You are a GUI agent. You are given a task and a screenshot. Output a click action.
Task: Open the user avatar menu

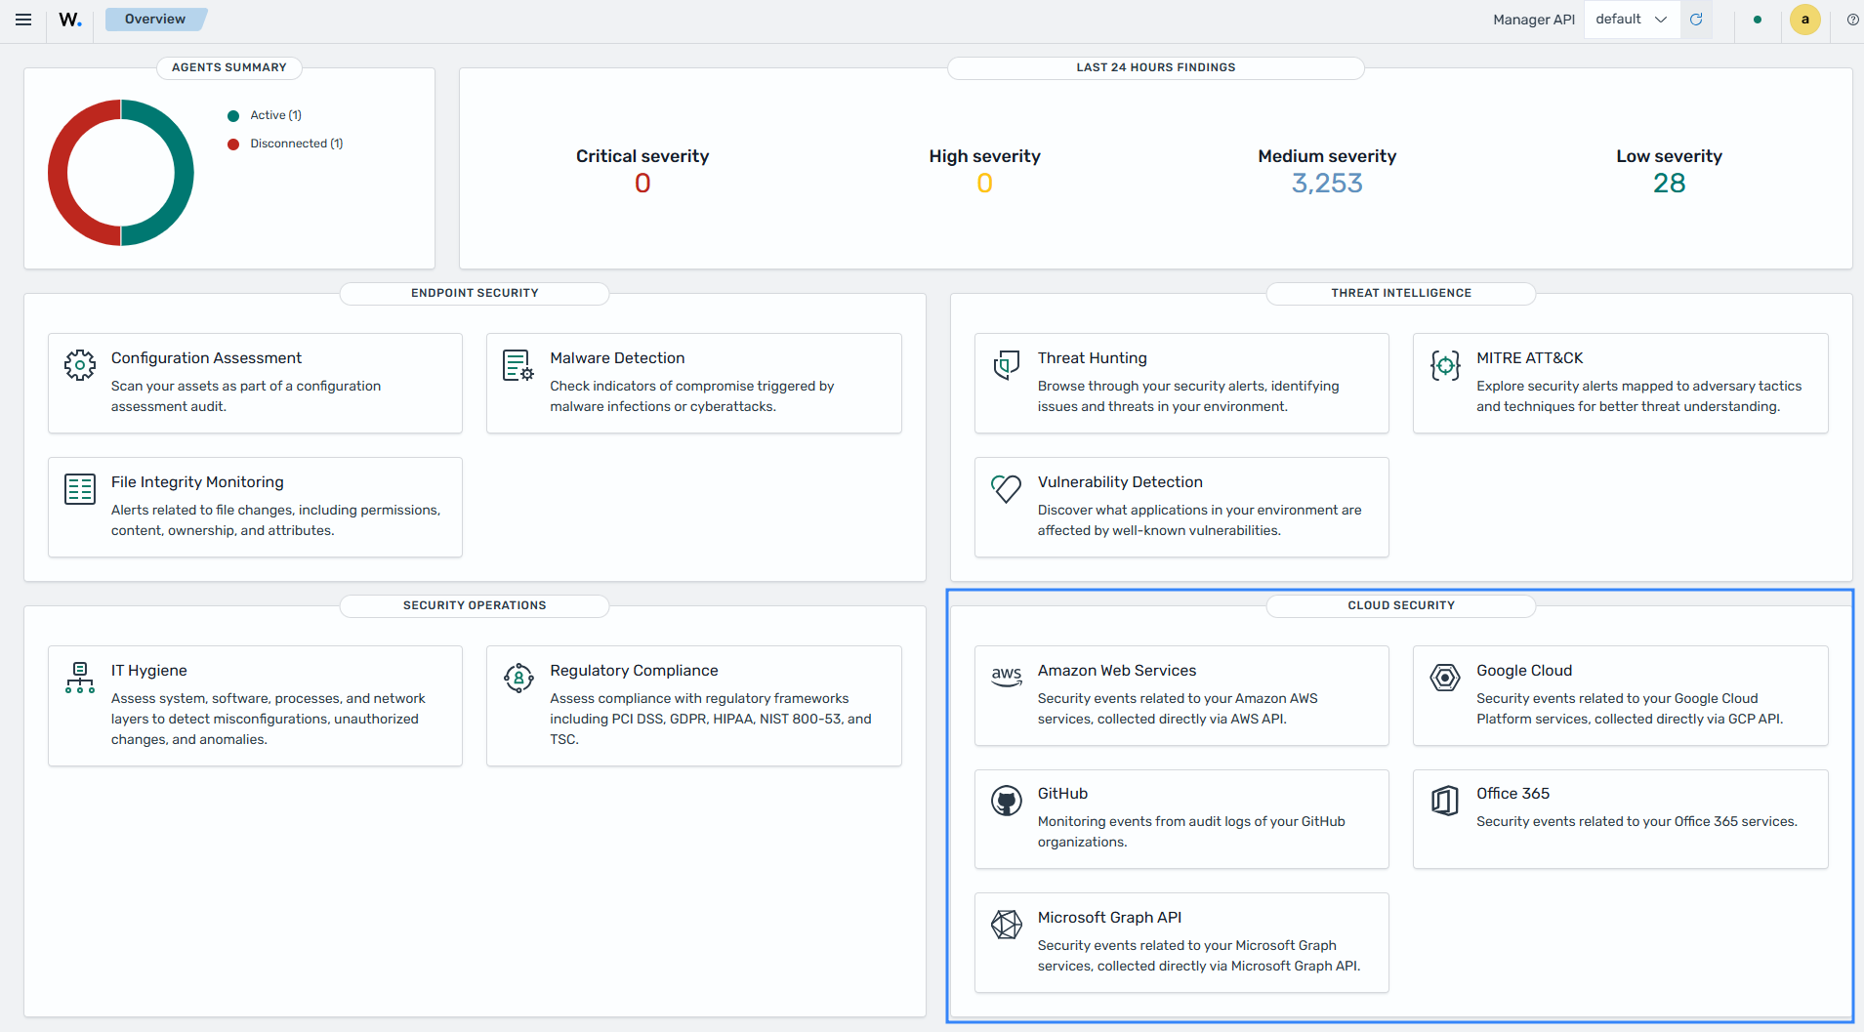point(1804,20)
